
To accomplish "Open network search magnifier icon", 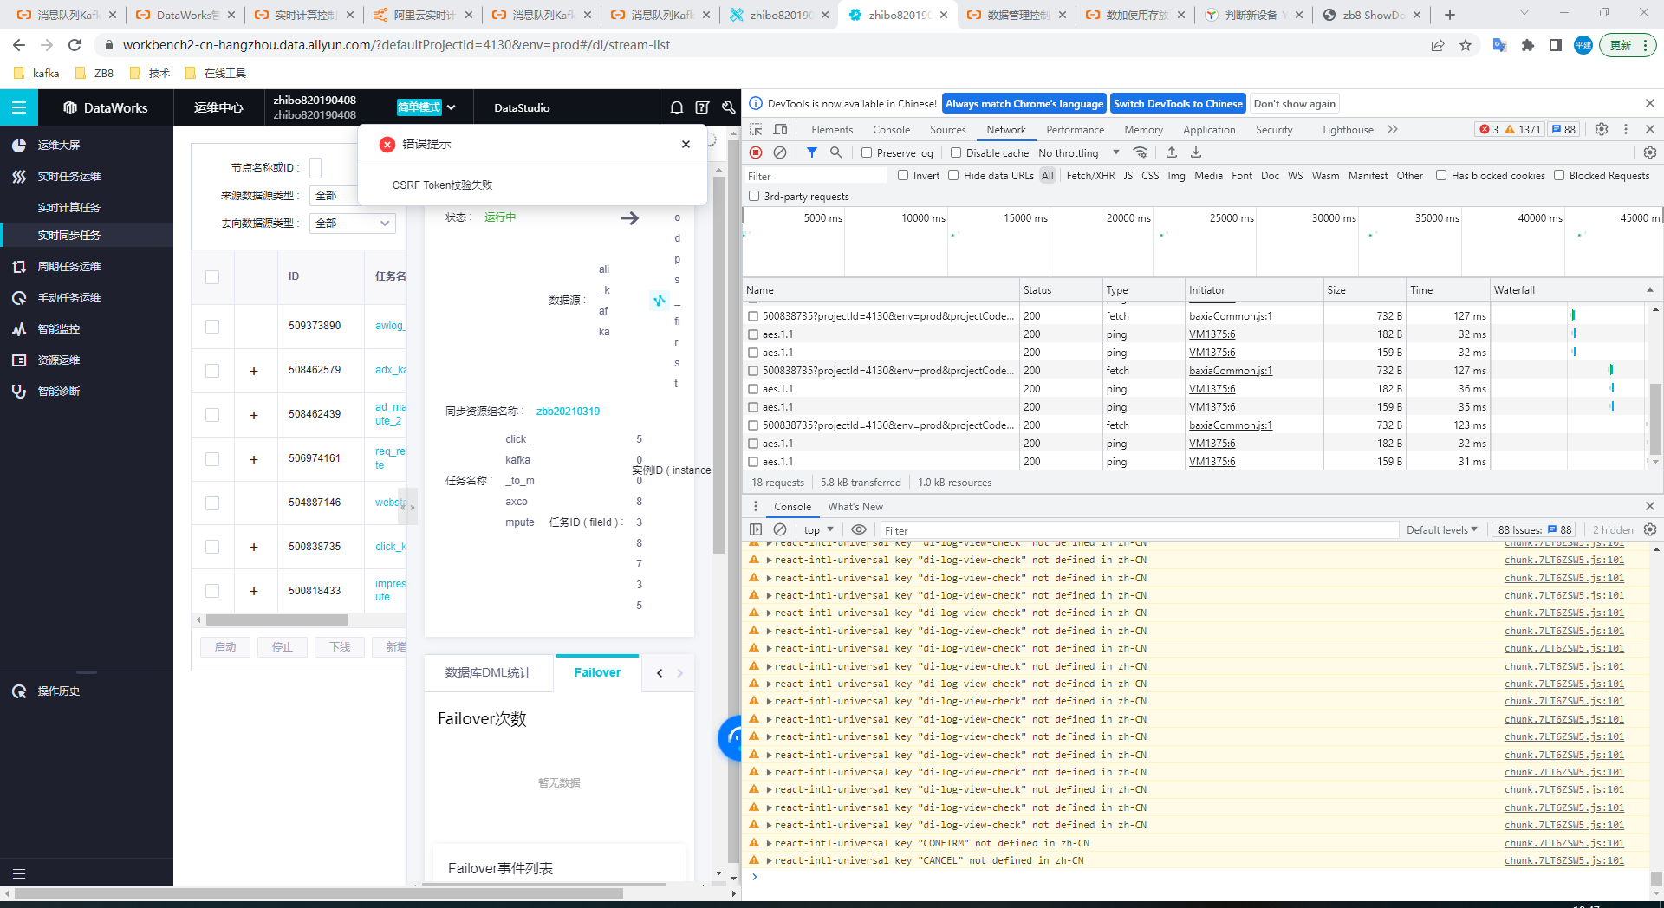I will tap(836, 152).
